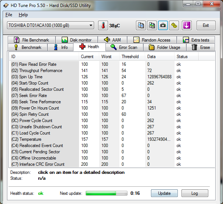Open the AAM tab
This screenshot has width=223, height=204.
pos(112,40)
